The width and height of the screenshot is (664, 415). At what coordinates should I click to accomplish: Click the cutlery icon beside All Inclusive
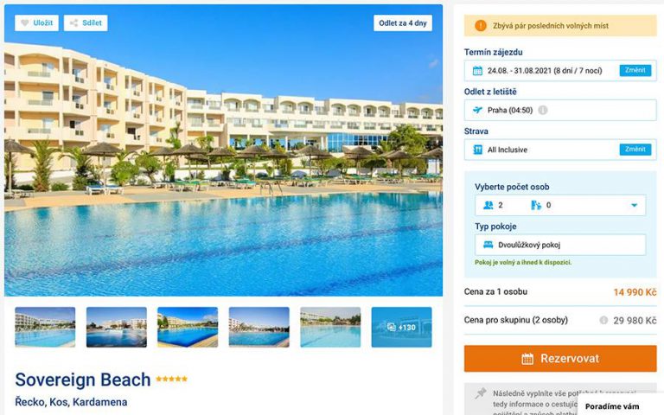click(x=477, y=150)
